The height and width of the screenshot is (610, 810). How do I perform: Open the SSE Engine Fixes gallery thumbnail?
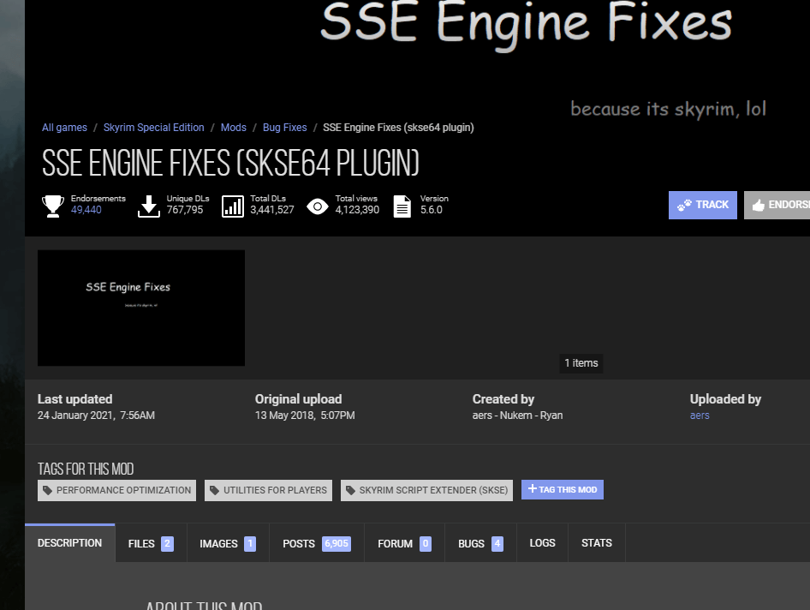(x=141, y=308)
